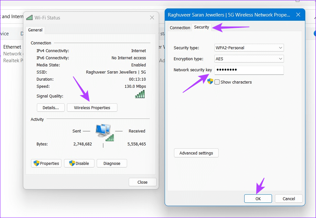
Task: Switch to the Connection tab
Action: click(x=180, y=28)
